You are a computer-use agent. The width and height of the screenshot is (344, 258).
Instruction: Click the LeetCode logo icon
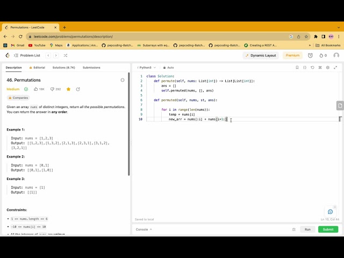8,55
